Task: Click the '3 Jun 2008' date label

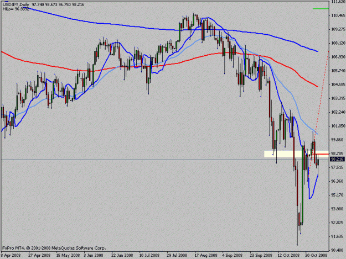Action: coord(94,255)
